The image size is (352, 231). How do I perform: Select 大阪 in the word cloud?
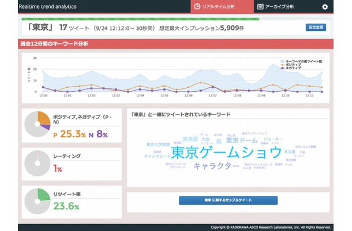(x=205, y=139)
